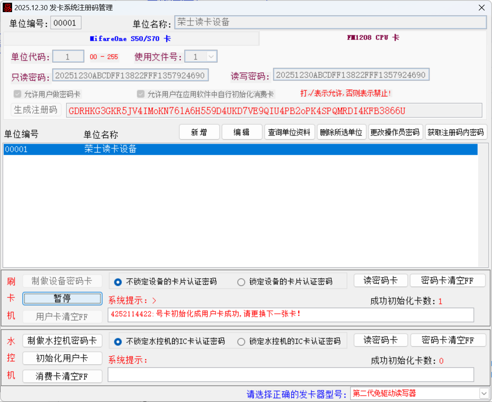Screen dimensions: 492x402
Task: Click 获取注册码内密码 button
Action: coord(455,132)
